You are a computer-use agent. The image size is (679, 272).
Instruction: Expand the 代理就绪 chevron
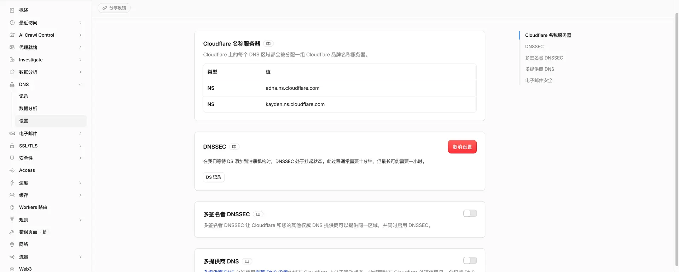[80, 47]
